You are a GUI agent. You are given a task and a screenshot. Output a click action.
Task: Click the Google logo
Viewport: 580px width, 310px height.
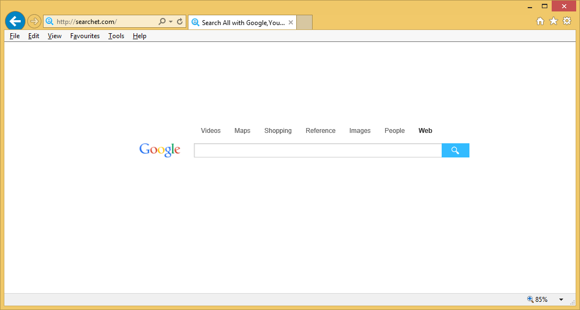(160, 150)
